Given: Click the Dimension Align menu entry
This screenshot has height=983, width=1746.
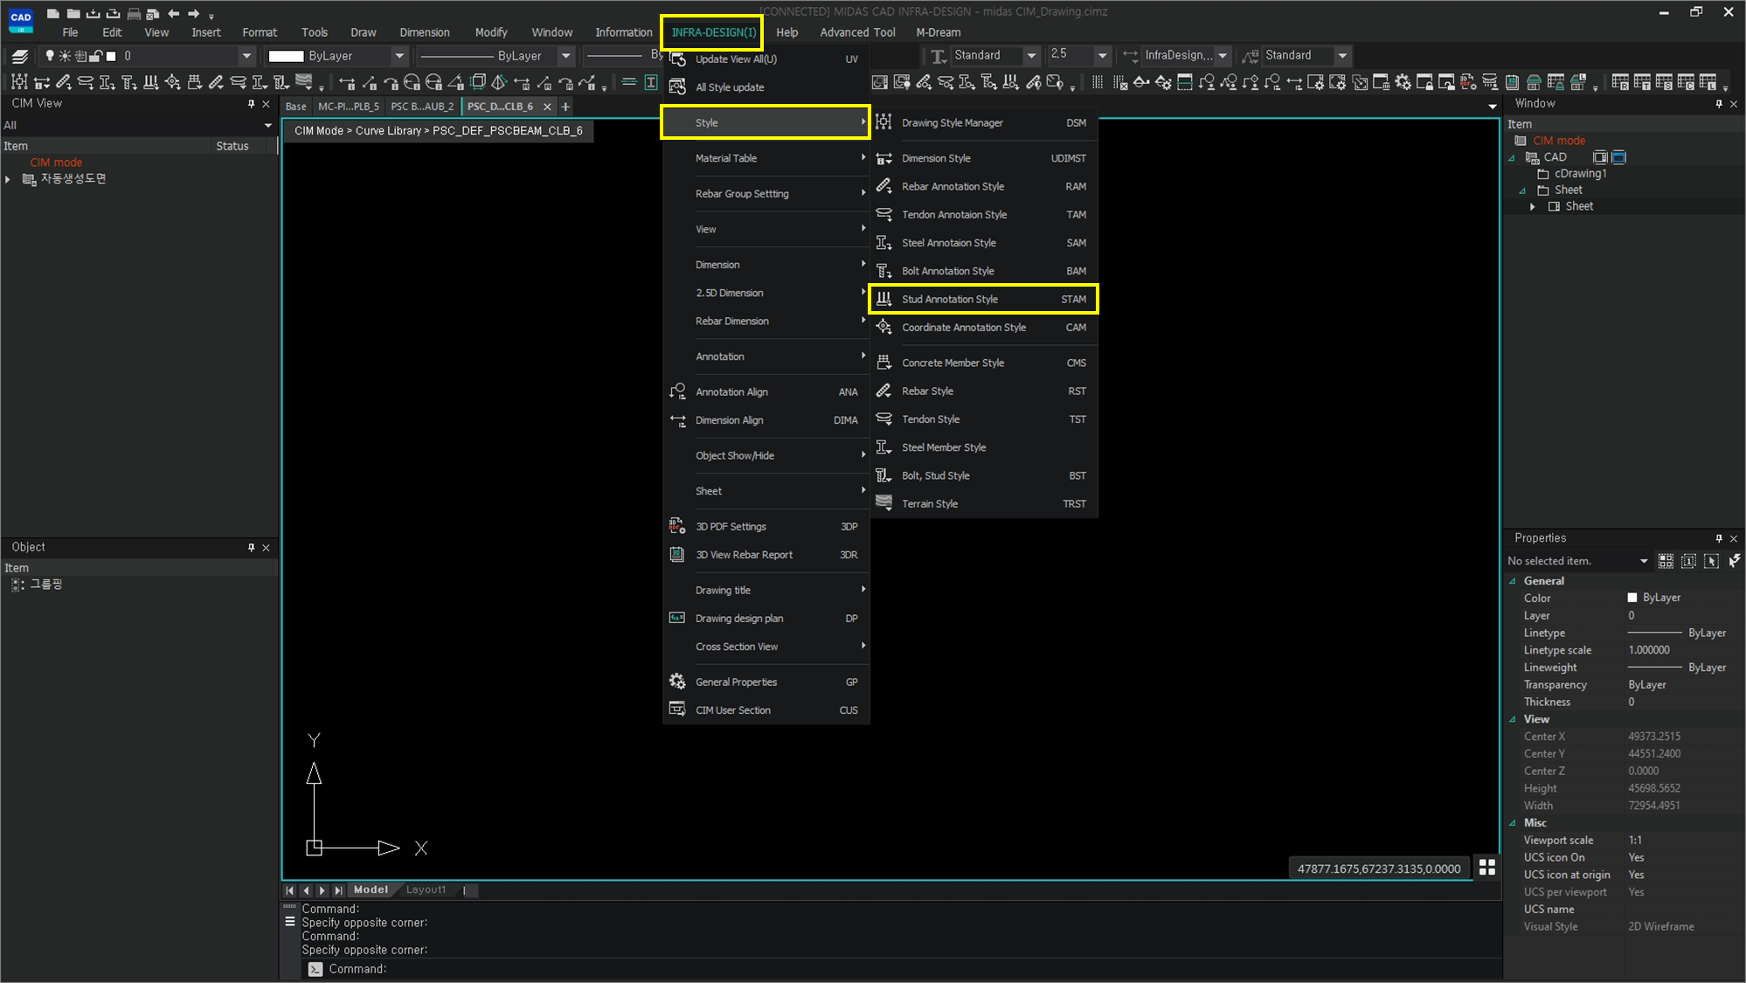Looking at the screenshot, I should click(766, 420).
